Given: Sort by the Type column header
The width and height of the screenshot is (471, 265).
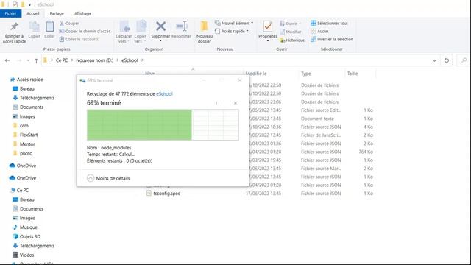Looking at the screenshot, I should (x=306, y=74).
